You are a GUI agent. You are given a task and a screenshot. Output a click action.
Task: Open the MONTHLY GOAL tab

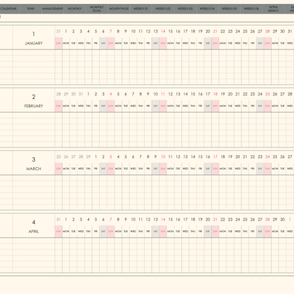point(97,9)
